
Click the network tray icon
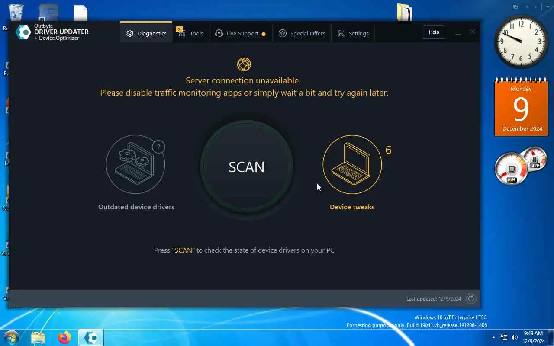click(x=504, y=337)
